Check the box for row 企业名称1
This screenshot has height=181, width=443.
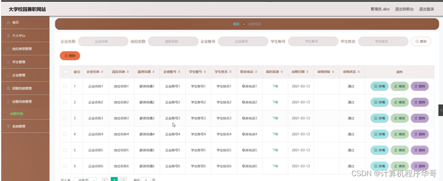65,86
